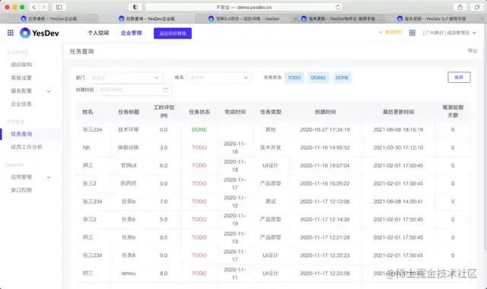487x289 pixels.
Task: Show Safari tab overview icon
Action: click(477, 7)
